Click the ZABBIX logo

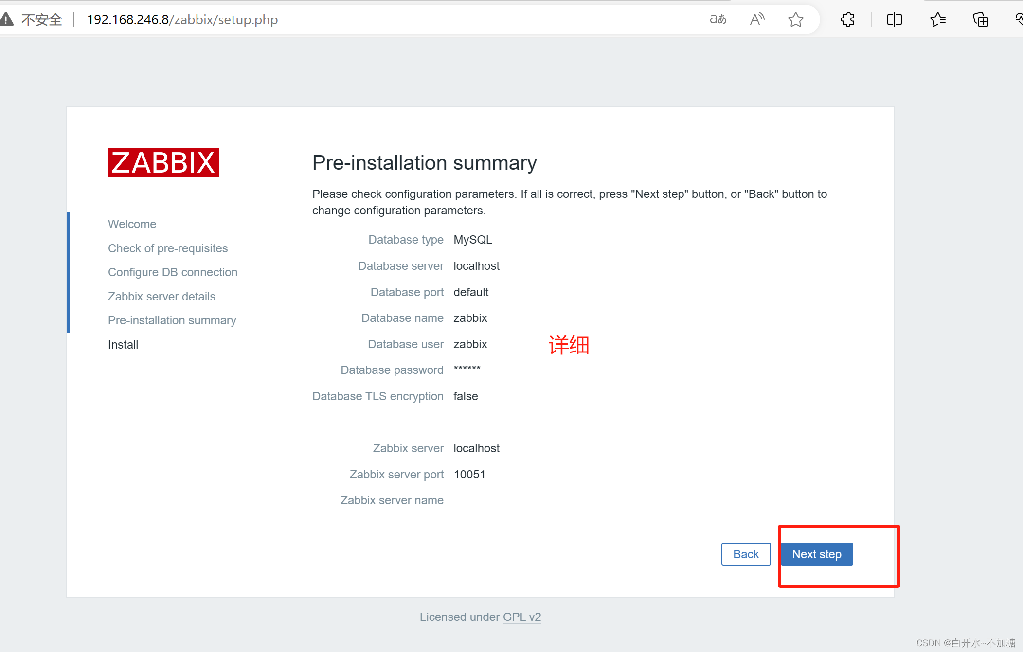(163, 162)
